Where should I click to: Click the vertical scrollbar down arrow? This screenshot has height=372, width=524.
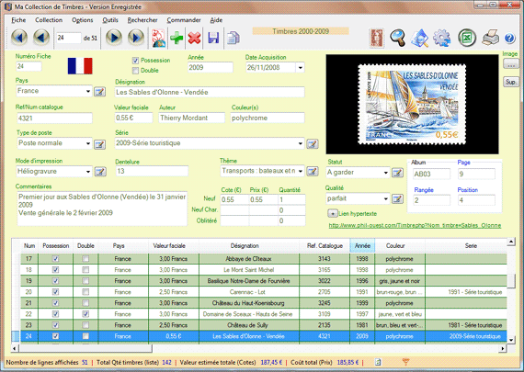click(x=511, y=340)
